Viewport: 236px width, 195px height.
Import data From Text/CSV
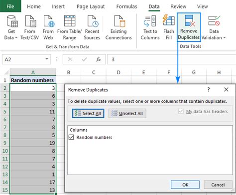pyautogui.click(x=30, y=28)
